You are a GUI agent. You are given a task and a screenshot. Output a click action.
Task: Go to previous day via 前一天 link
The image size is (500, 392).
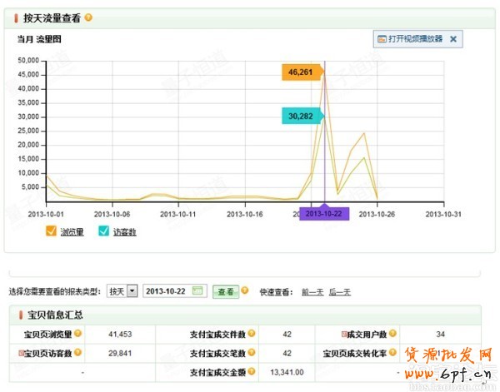[x=312, y=292]
